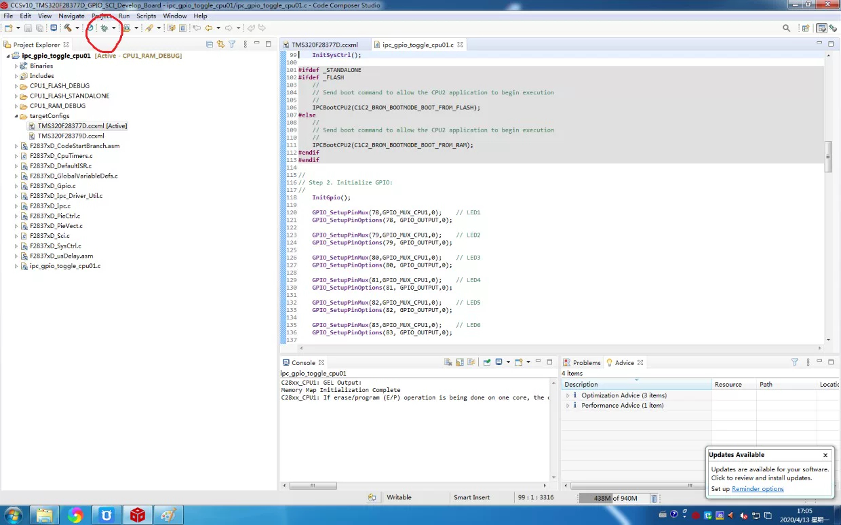The image size is (841, 525).
Task: Toggle Scroll Lock in Console
Action: (460, 362)
